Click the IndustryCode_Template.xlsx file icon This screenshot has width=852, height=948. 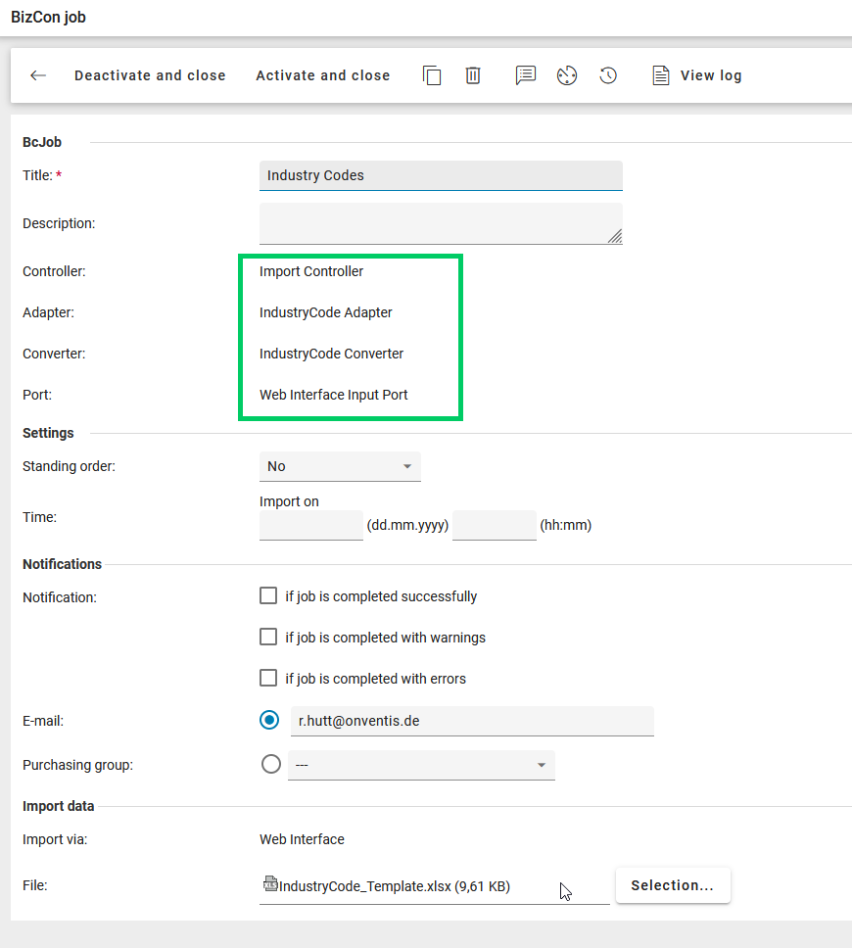pos(270,884)
